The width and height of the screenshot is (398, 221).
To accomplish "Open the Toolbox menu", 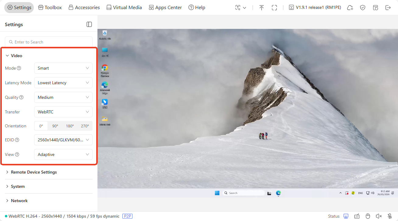I will pos(50,8).
